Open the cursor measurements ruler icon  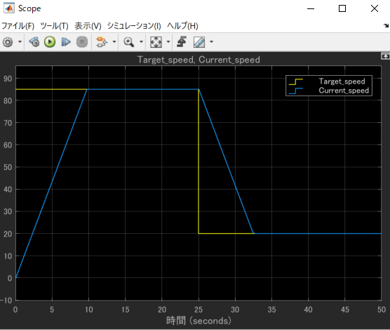[x=199, y=42]
